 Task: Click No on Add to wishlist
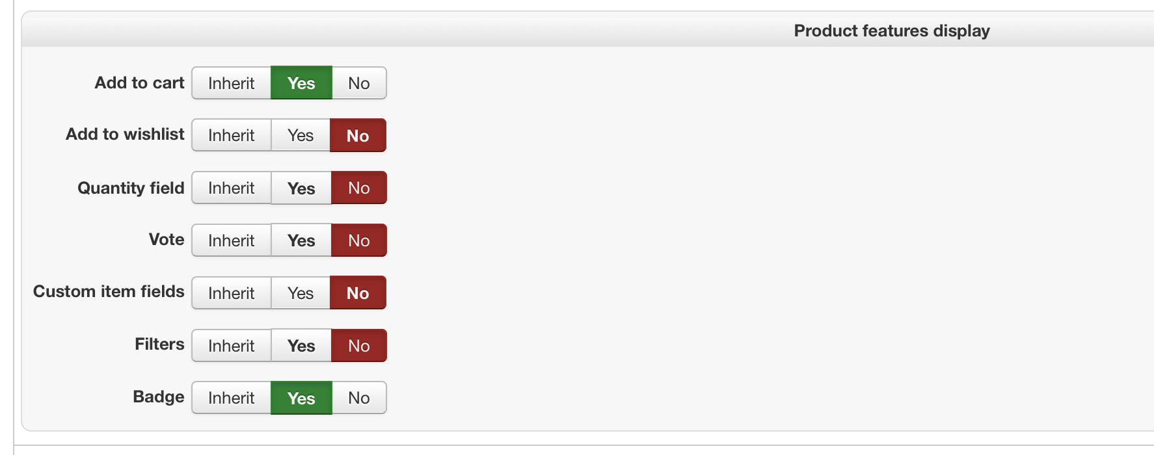click(x=358, y=135)
